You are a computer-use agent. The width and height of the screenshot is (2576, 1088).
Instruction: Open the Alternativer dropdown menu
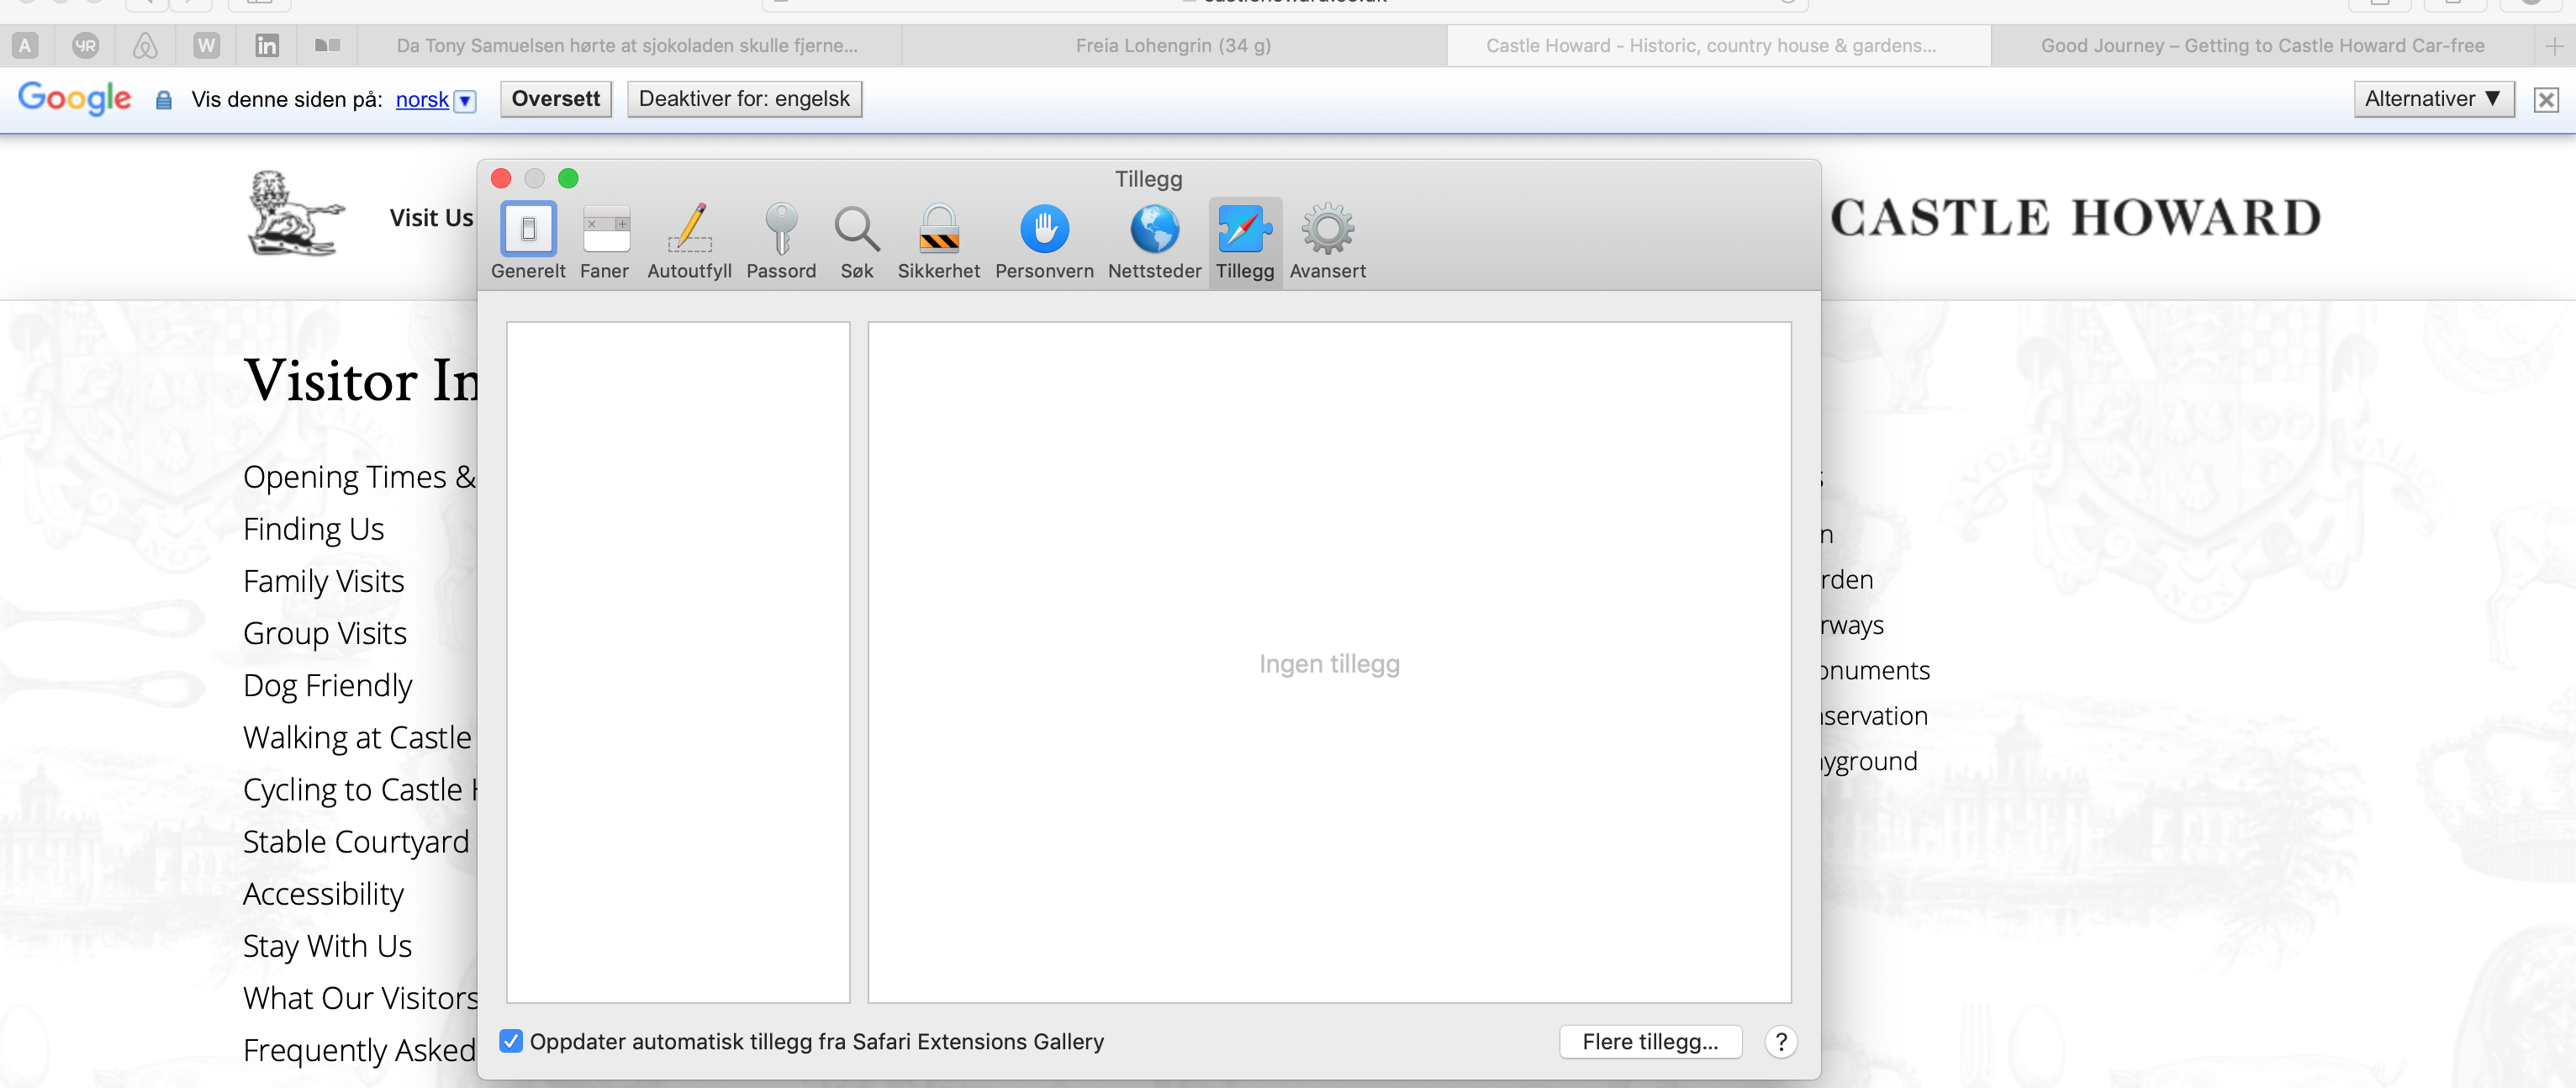[2433, 99]
